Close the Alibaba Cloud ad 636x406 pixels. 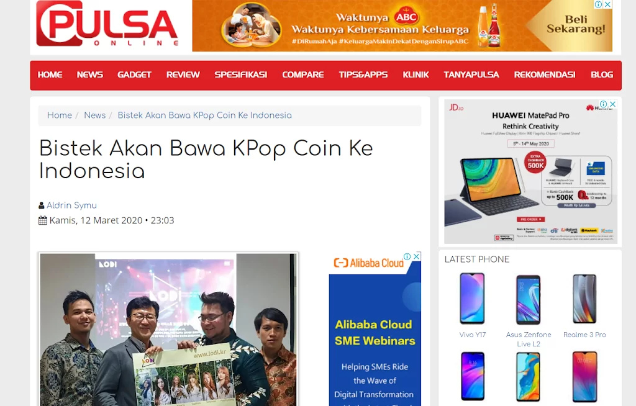tap(416, 256)
